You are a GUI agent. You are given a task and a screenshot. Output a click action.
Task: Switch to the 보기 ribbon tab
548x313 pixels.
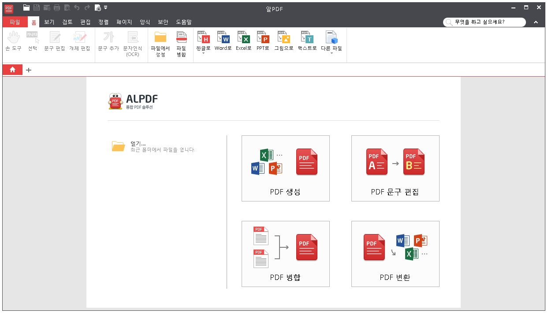(49, 22)
